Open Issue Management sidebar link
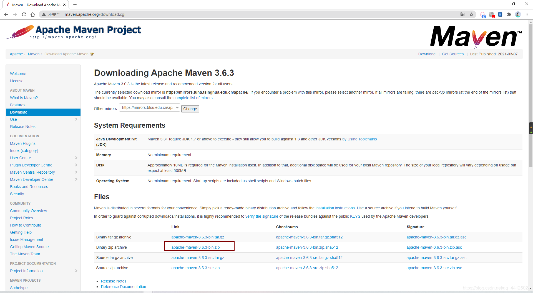533x293 pixels. (27, 240)
